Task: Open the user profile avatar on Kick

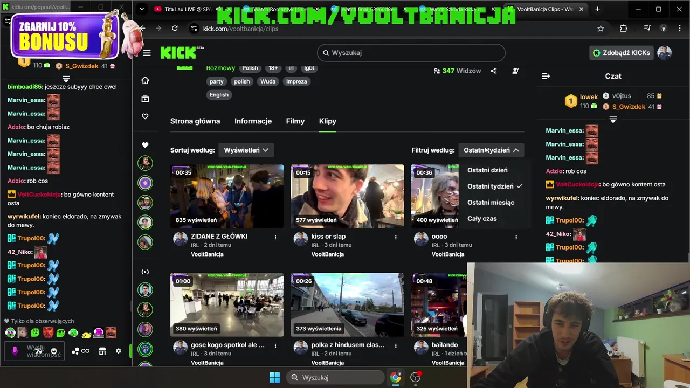Action: (664, 52)
